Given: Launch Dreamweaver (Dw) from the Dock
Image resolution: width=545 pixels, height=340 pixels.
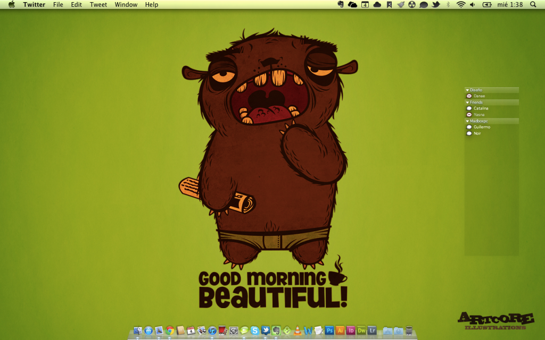Looking at the screenshot, I should [x=361, y=330].
